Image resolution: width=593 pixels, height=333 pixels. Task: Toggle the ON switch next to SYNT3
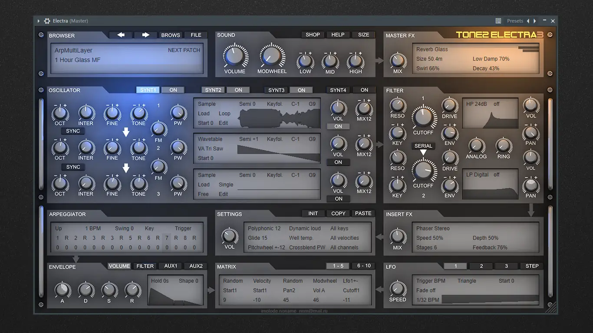pyautogui.click(x=302, y=90)
